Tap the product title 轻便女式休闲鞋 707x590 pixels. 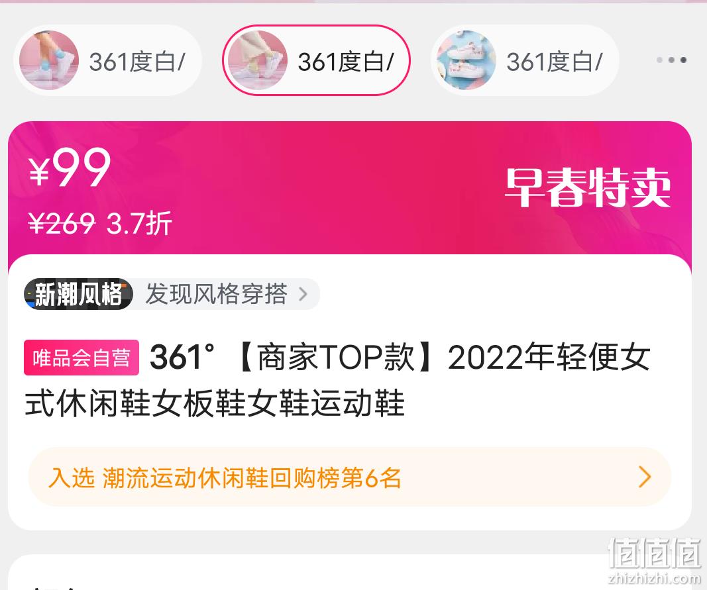point(337,379)
